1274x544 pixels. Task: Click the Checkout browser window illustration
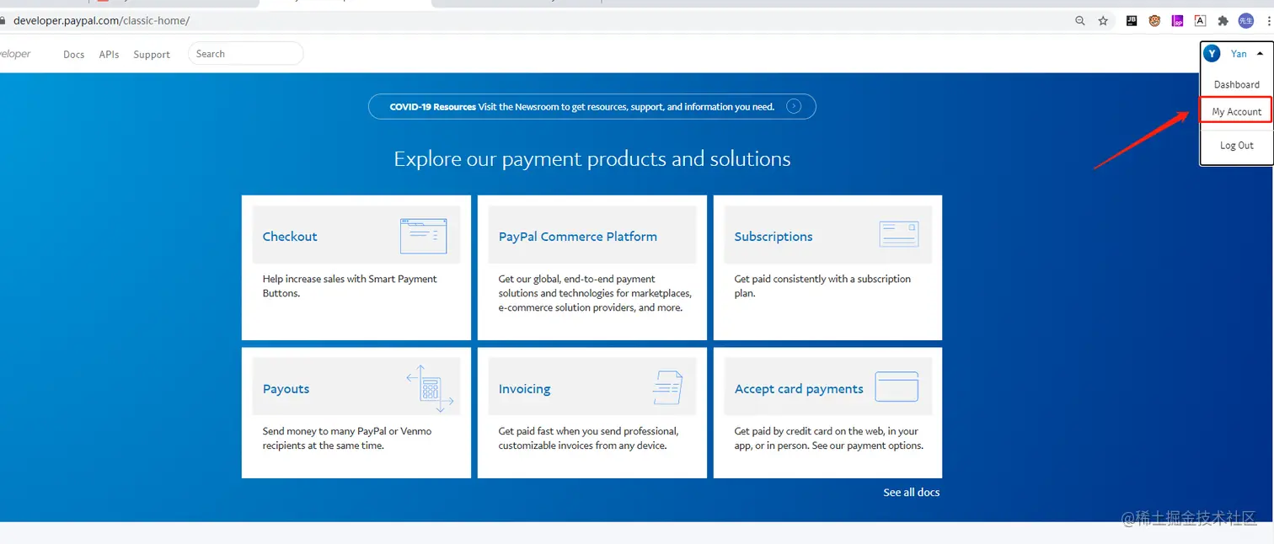tap(423, 237)
